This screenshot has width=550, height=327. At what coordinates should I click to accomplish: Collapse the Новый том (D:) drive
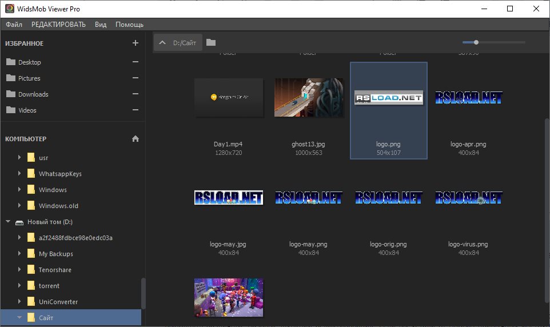pyautogui.click(x=8, y=221)
